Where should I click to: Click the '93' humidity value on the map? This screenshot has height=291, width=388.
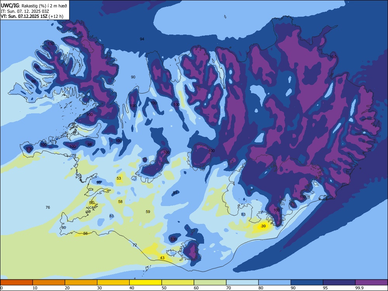(99, 182)
